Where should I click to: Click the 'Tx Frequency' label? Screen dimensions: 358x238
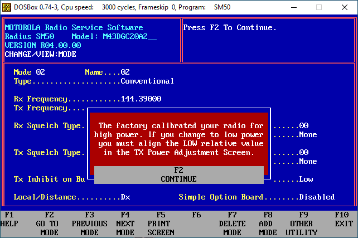click(x=40, y=108)
